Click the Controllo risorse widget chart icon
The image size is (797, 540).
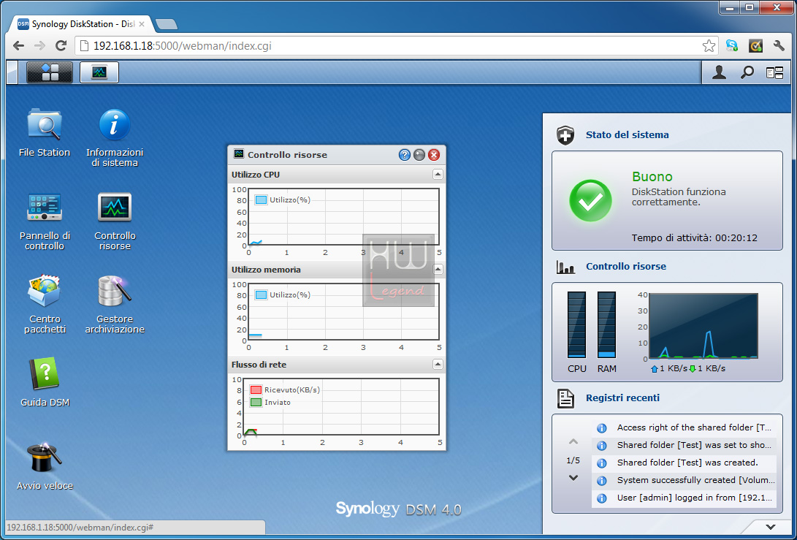[x=565, y=267]
